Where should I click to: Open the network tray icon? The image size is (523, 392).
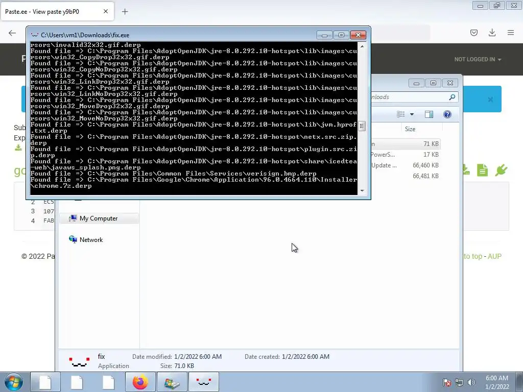459,382
